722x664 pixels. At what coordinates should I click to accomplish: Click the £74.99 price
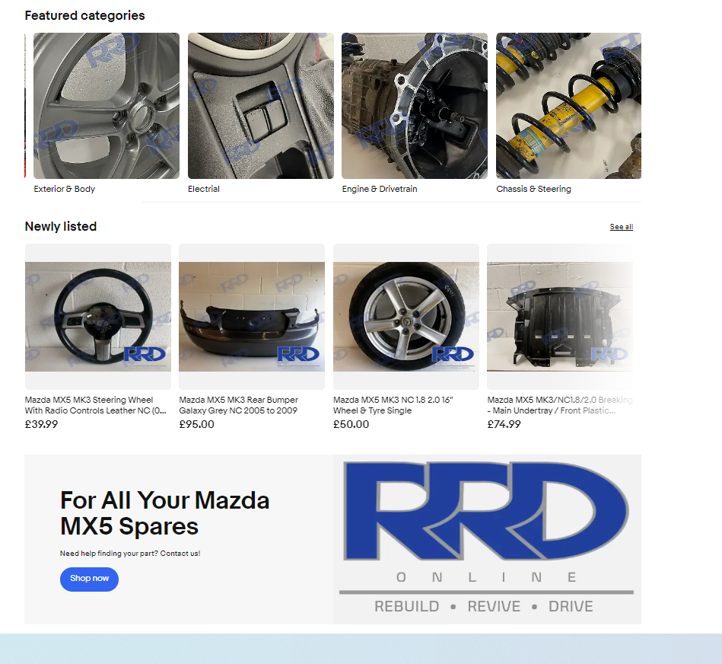pos(504,424)
